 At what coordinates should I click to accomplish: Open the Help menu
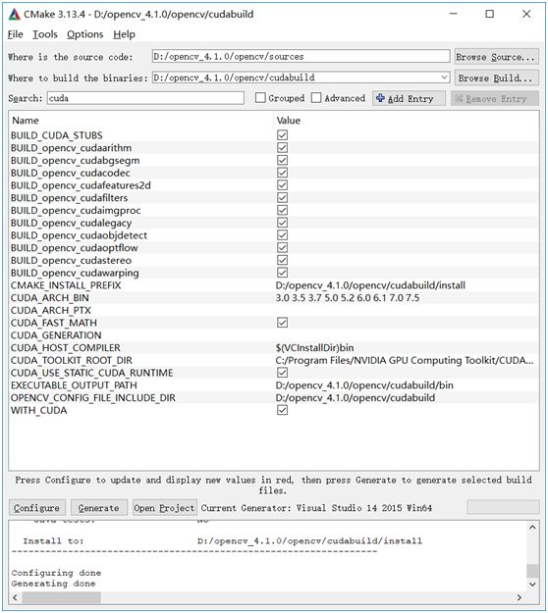click(x=124, y=34)
